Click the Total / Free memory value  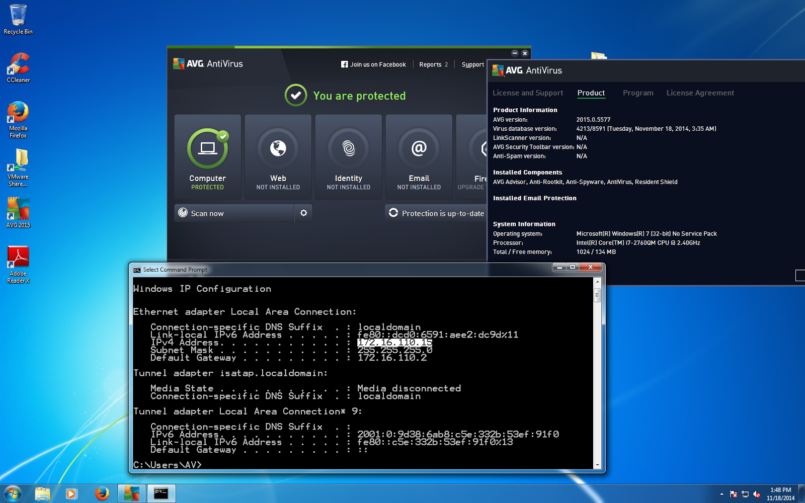[x=596, y=252]
